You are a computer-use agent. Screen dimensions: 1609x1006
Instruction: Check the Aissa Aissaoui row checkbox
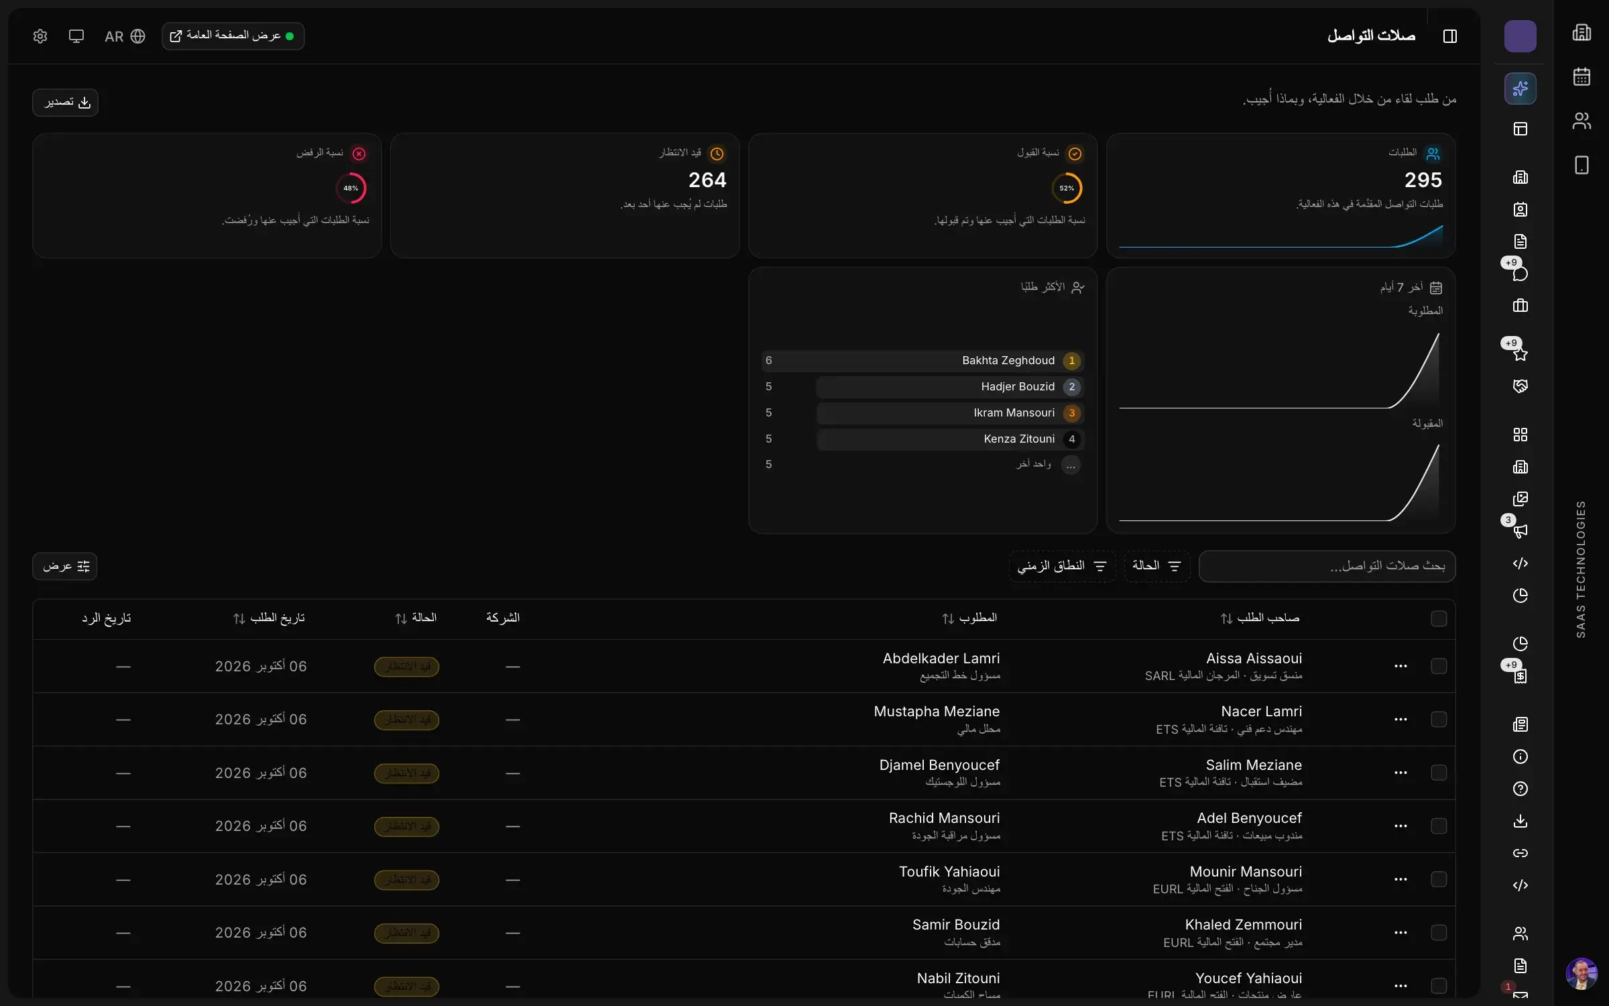1439,666
